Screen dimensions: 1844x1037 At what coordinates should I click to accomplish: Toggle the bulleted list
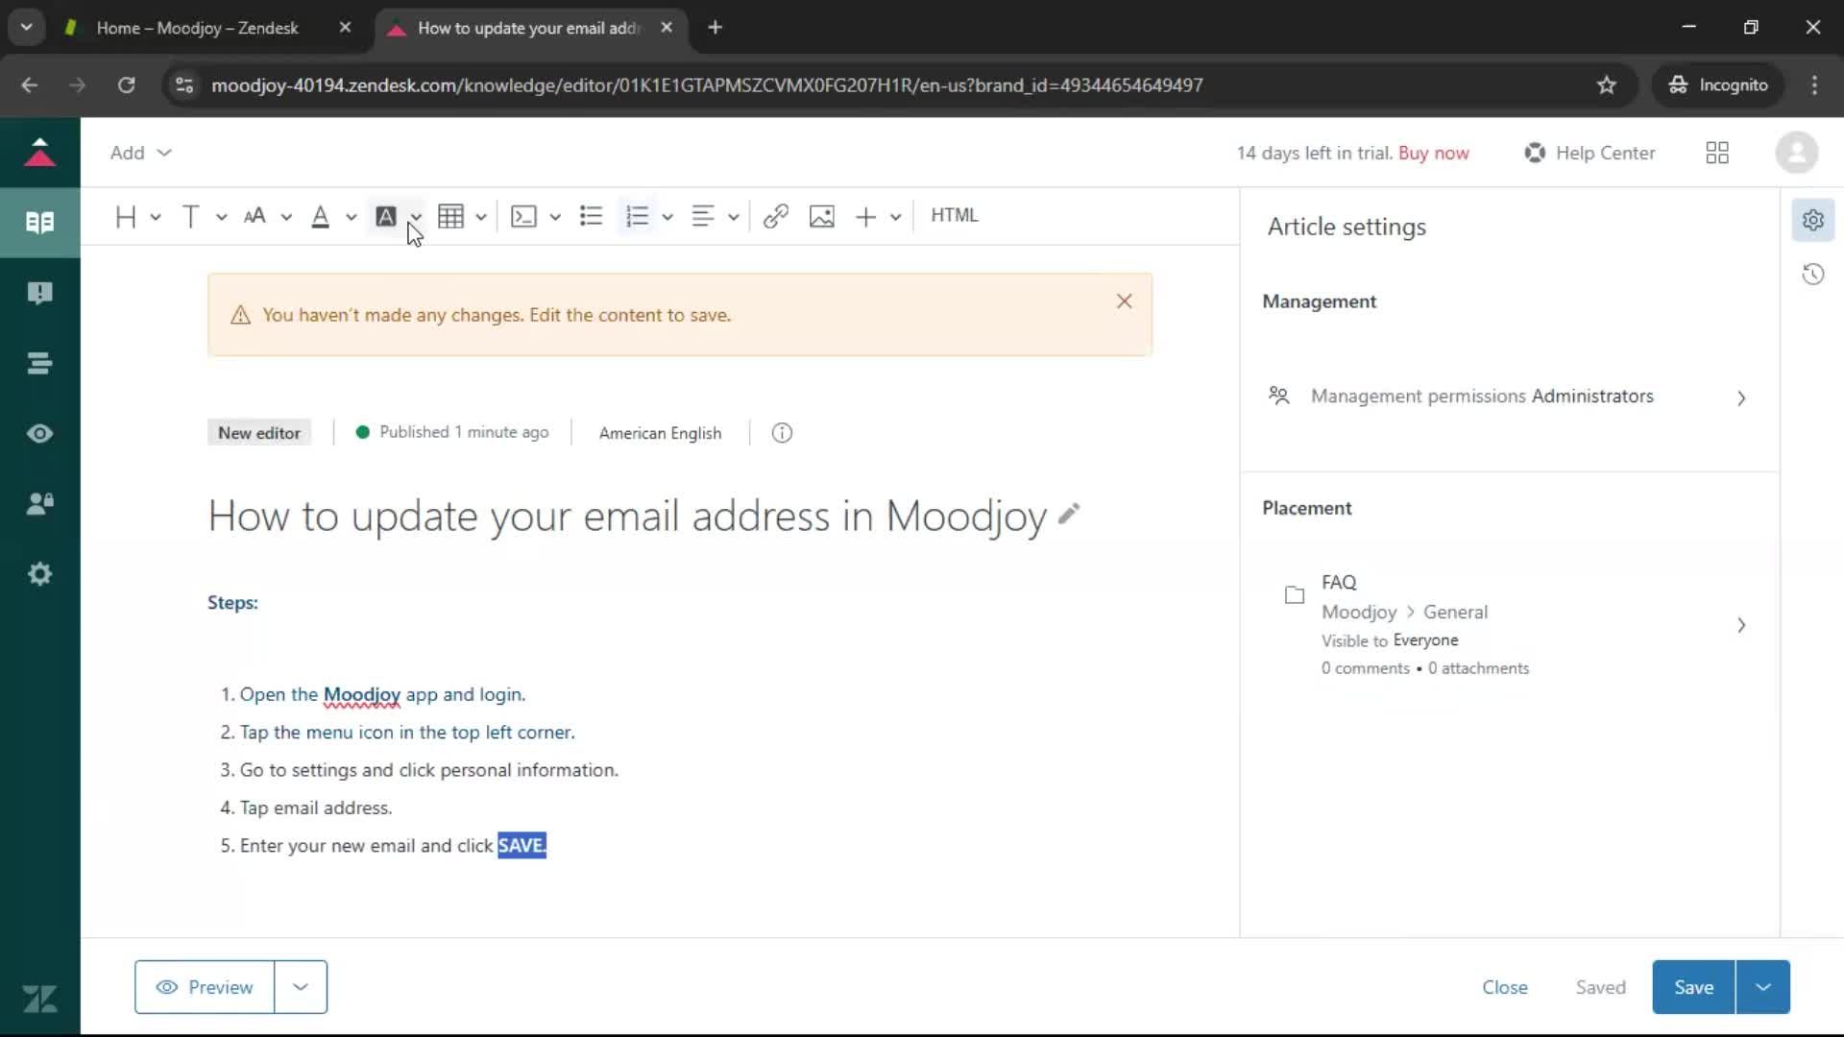click(591, 216)
